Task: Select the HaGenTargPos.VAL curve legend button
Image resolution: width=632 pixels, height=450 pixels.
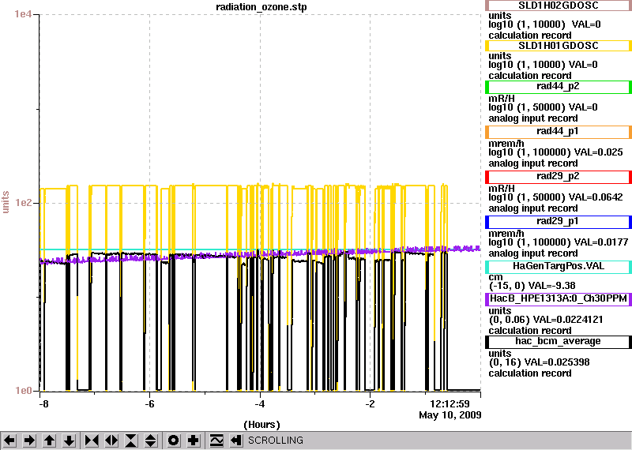Action: tap(559, 266)
